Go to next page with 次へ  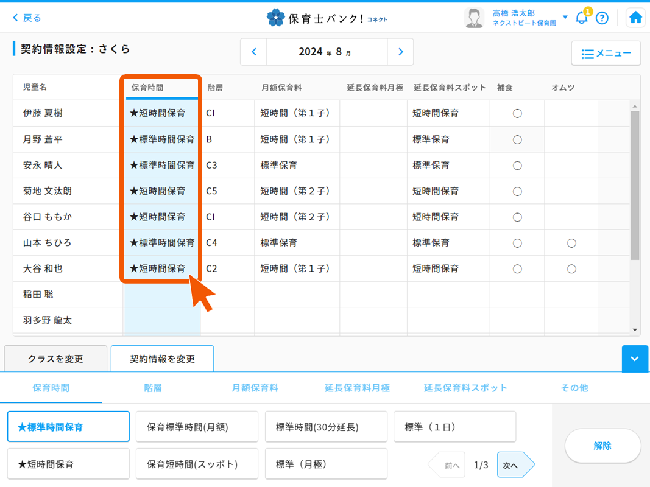tap(515, 465)
